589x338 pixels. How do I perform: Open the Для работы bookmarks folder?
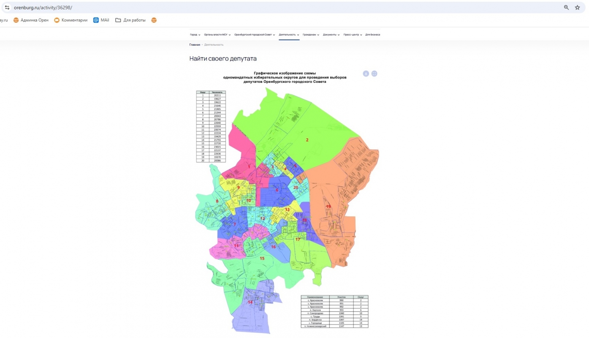tap(130, 20)
